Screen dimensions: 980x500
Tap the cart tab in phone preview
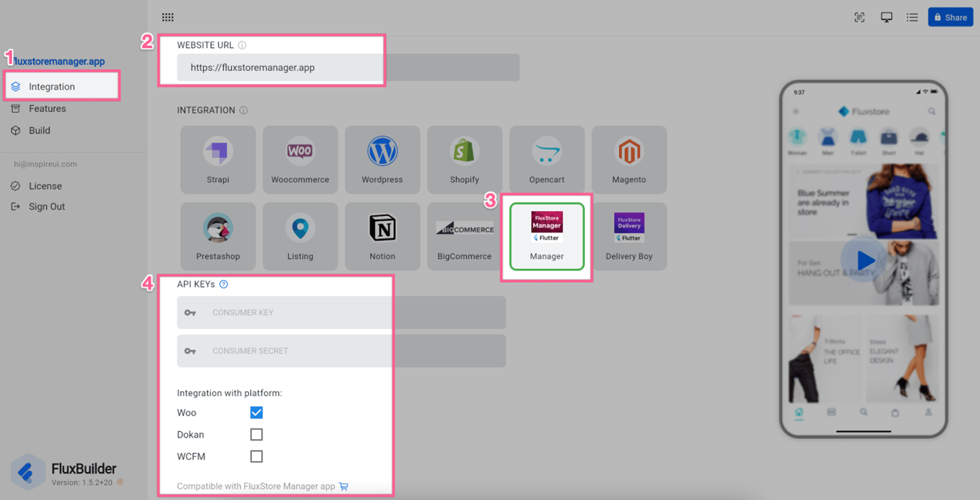pos(895,412)
